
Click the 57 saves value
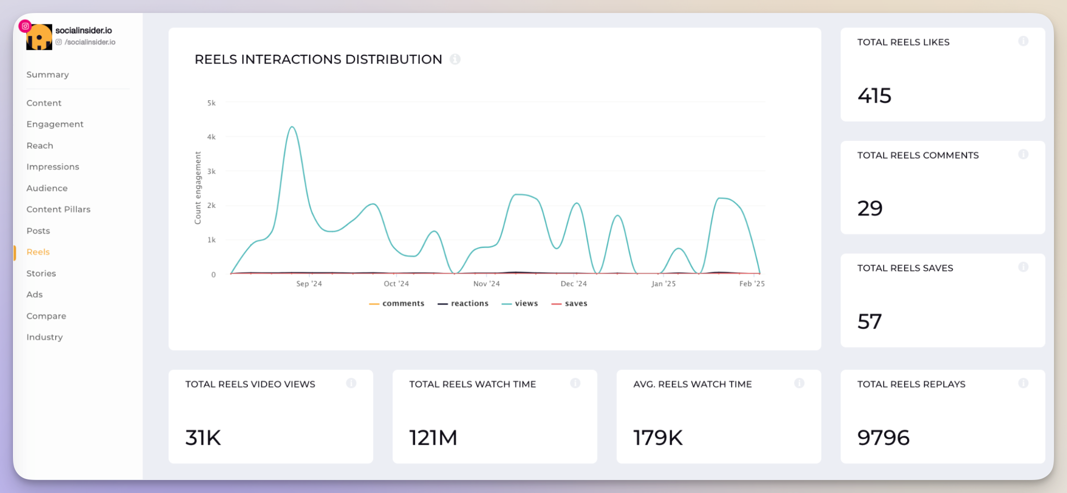click(x=869, y=322)
